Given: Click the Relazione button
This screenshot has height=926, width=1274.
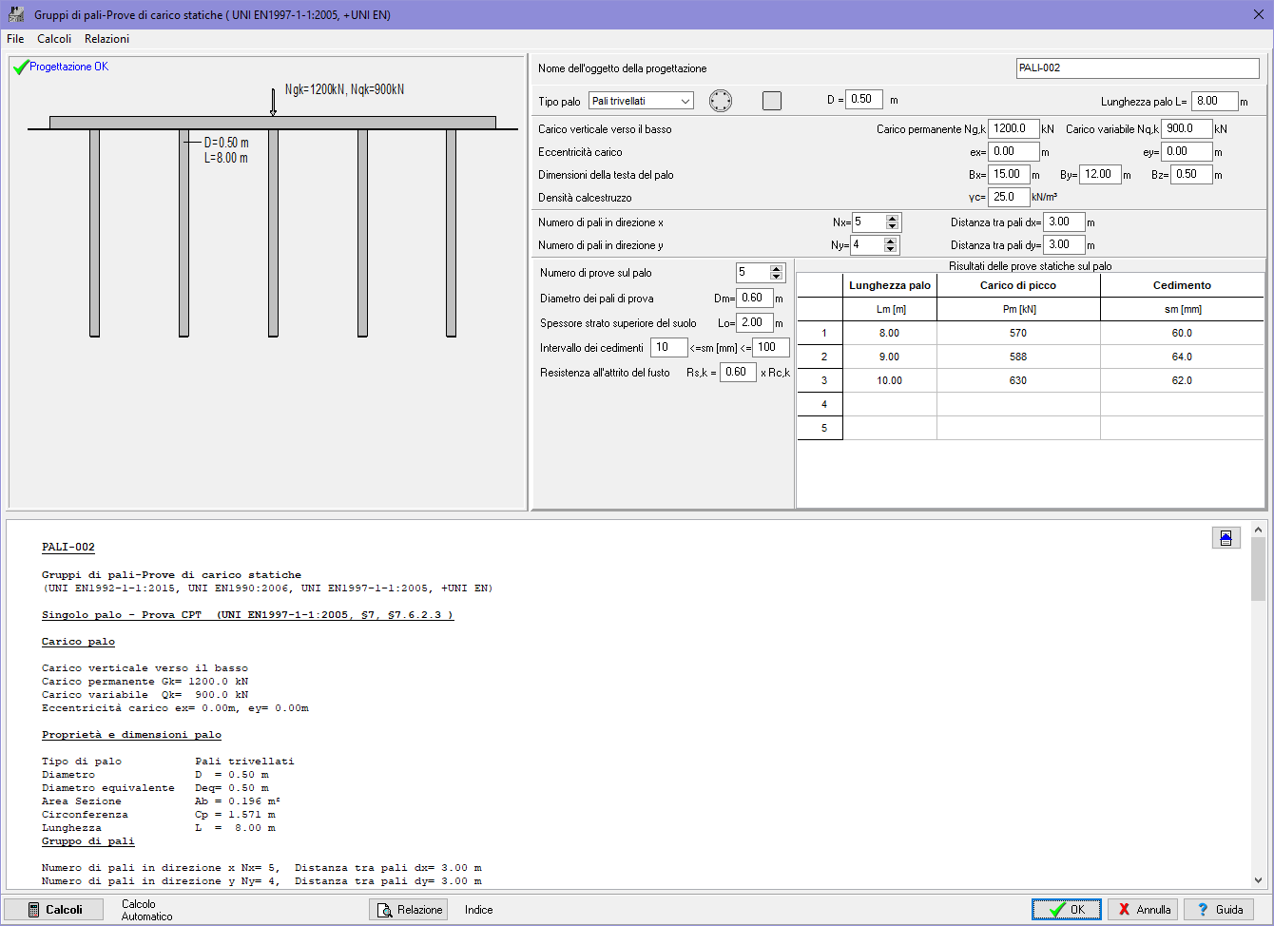Looking at the screenshot, I should [x=409, y=910].
